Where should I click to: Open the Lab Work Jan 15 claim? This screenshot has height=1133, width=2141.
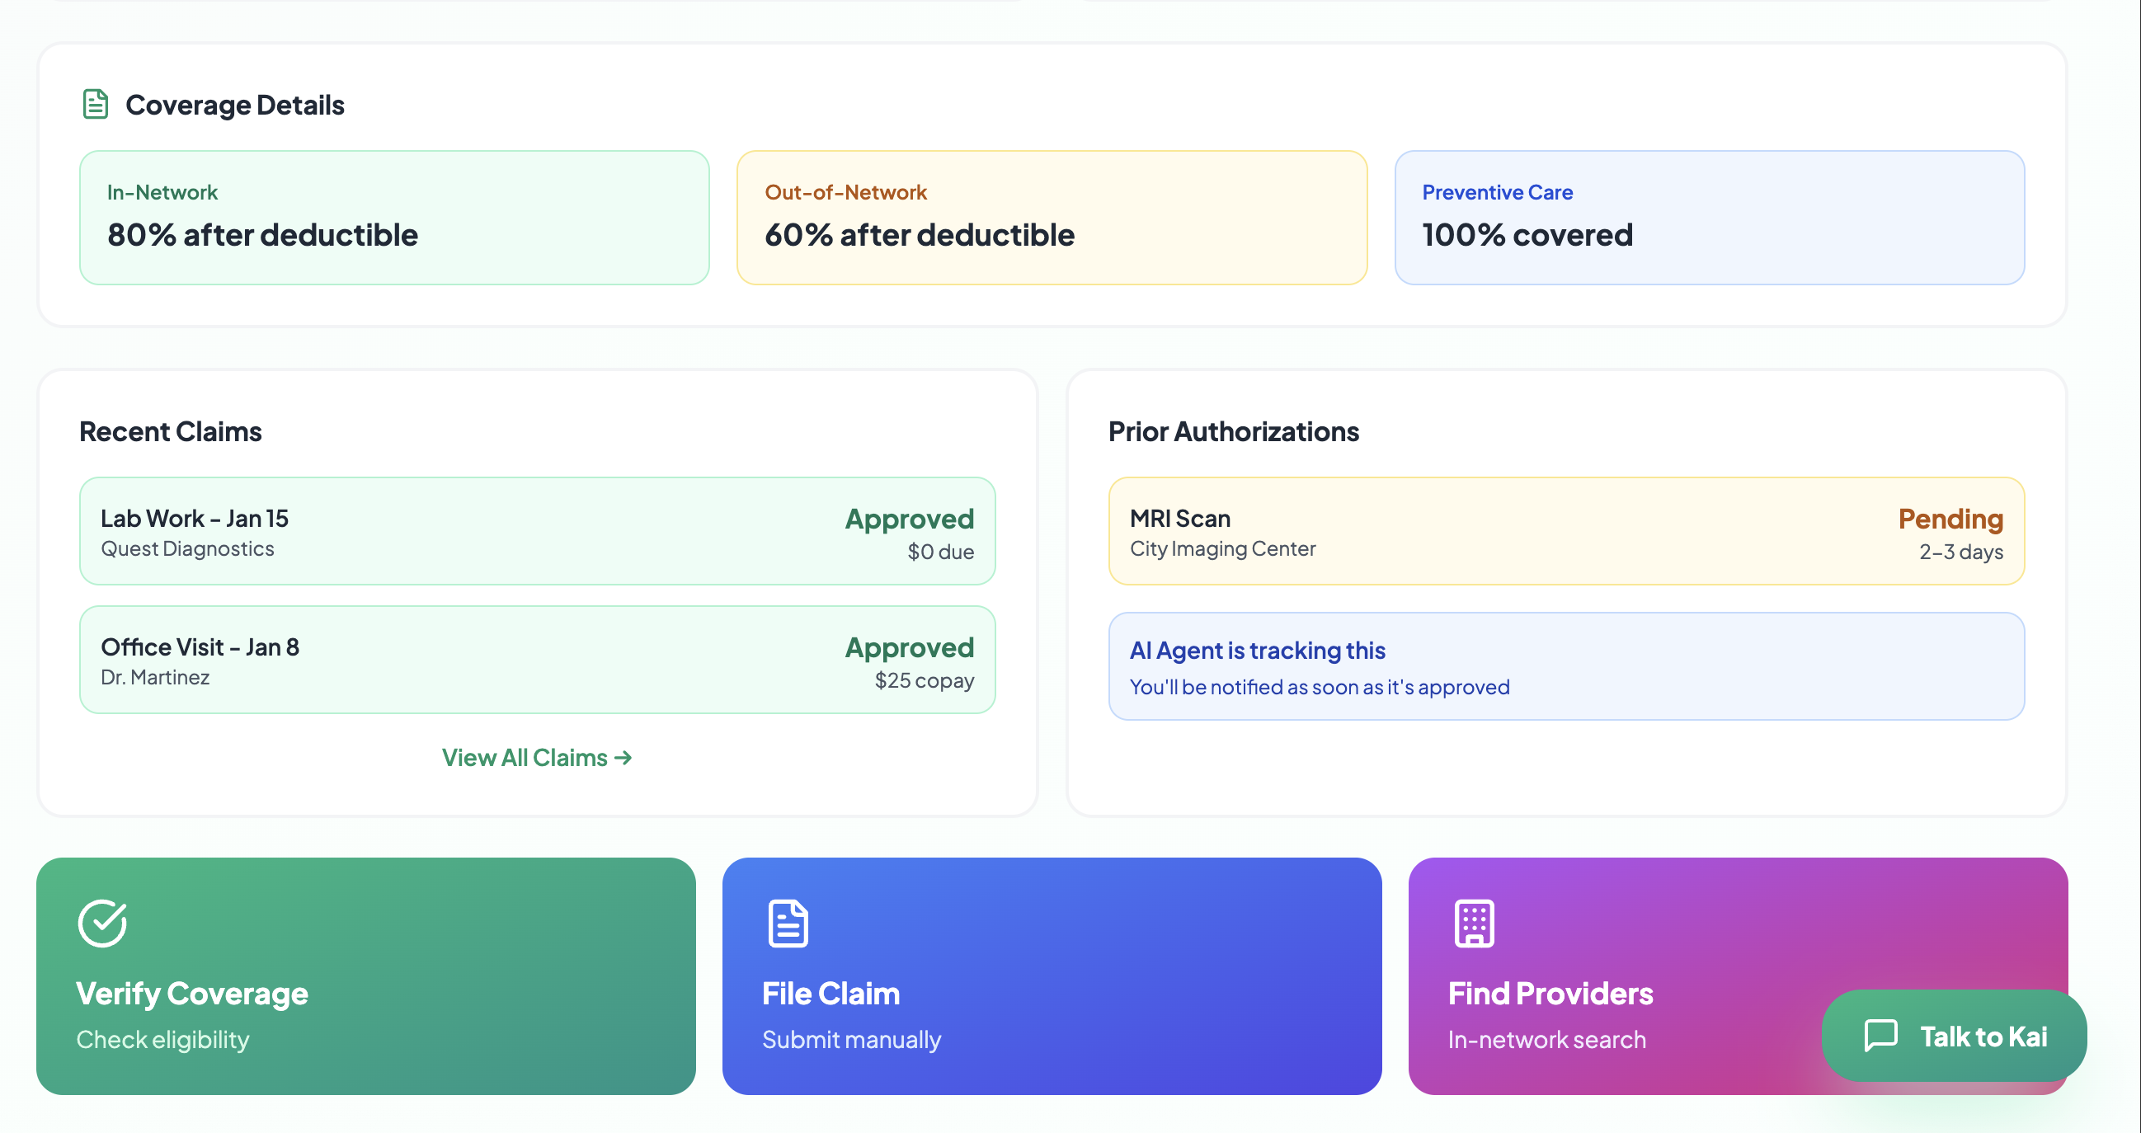tap(536, 530)
